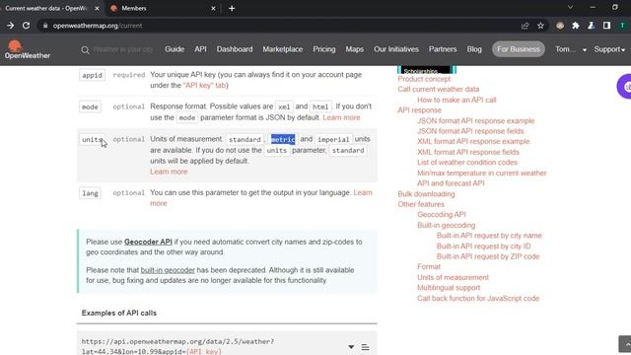
Task: Click the site lock icon in the address bar
Action: (45, 26)
